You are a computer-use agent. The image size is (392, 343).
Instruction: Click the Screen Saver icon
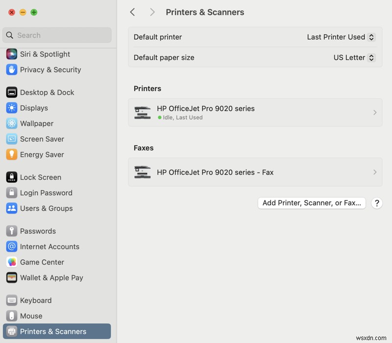[11, 139]
